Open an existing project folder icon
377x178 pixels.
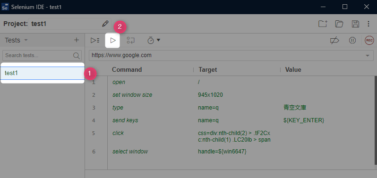(x=339, y=24)
